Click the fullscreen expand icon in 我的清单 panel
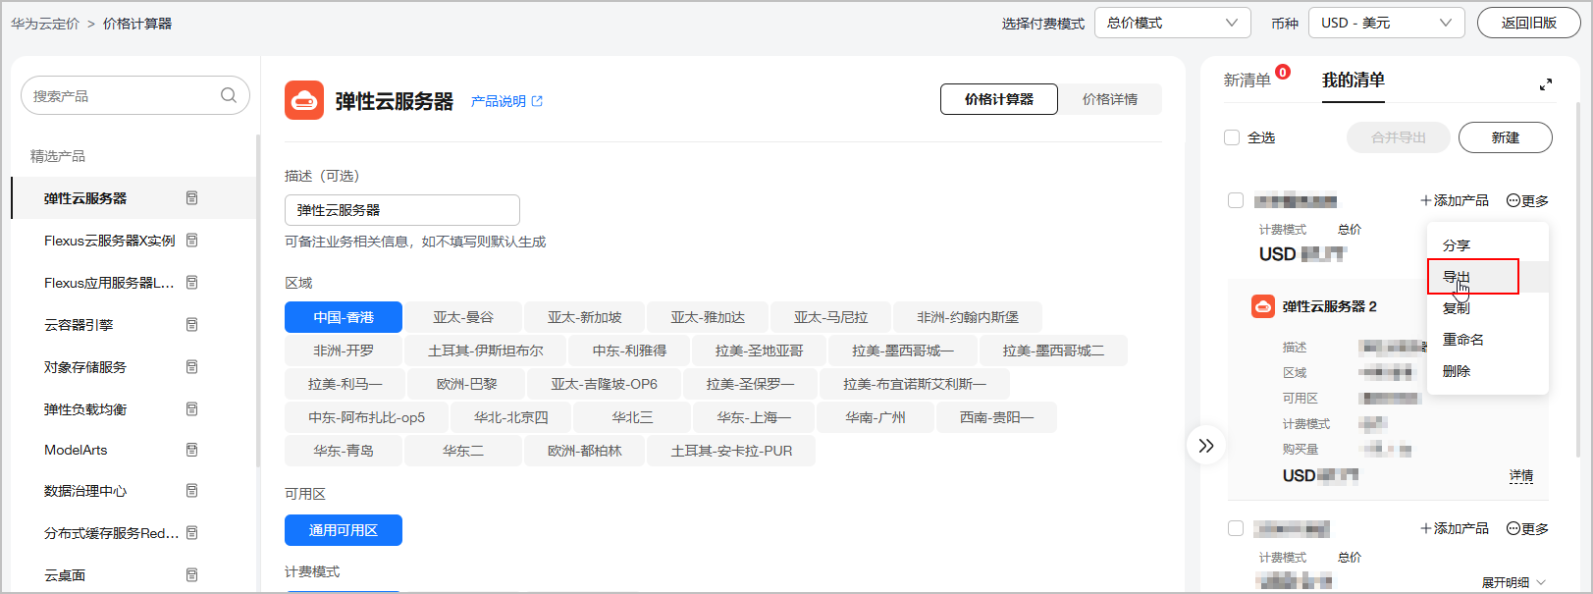 (1546, 84)
